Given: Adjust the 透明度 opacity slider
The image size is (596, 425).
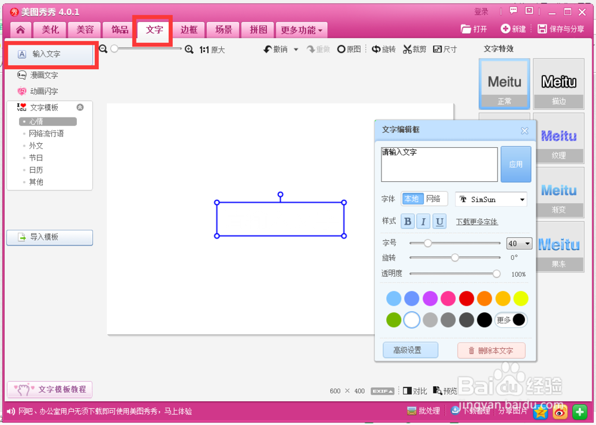Looking at the screenshot, I should click(x=496, y=274).
